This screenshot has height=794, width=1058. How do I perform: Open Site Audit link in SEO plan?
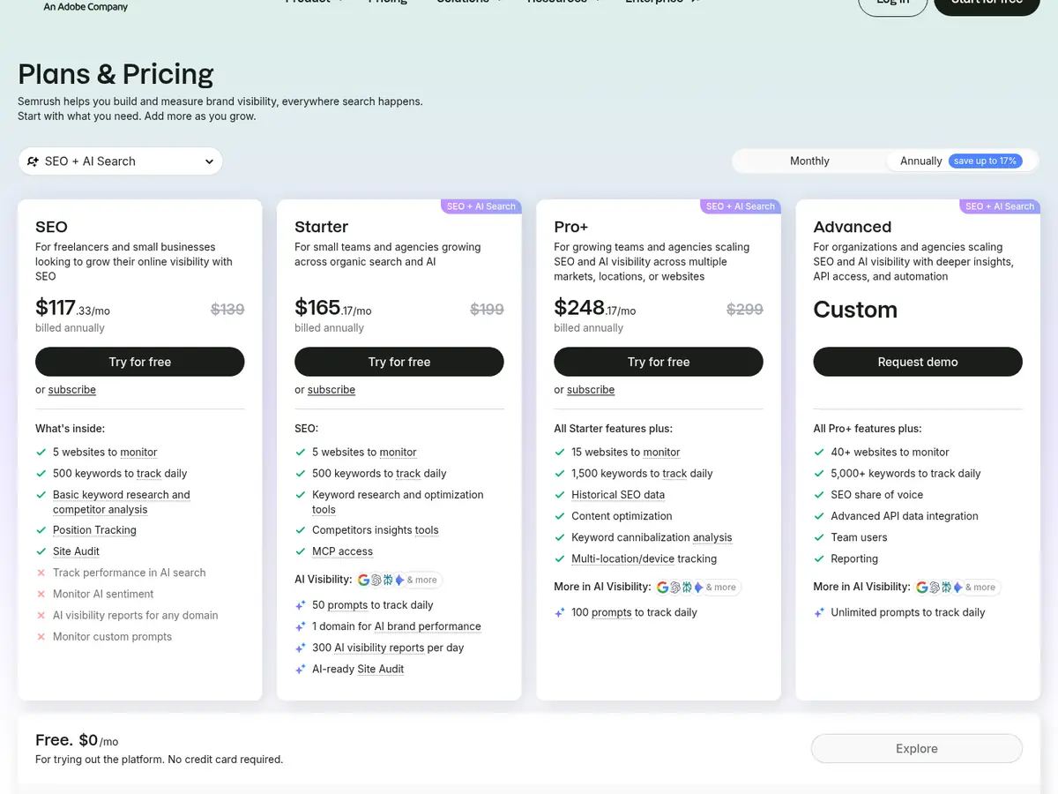(76, 551)
